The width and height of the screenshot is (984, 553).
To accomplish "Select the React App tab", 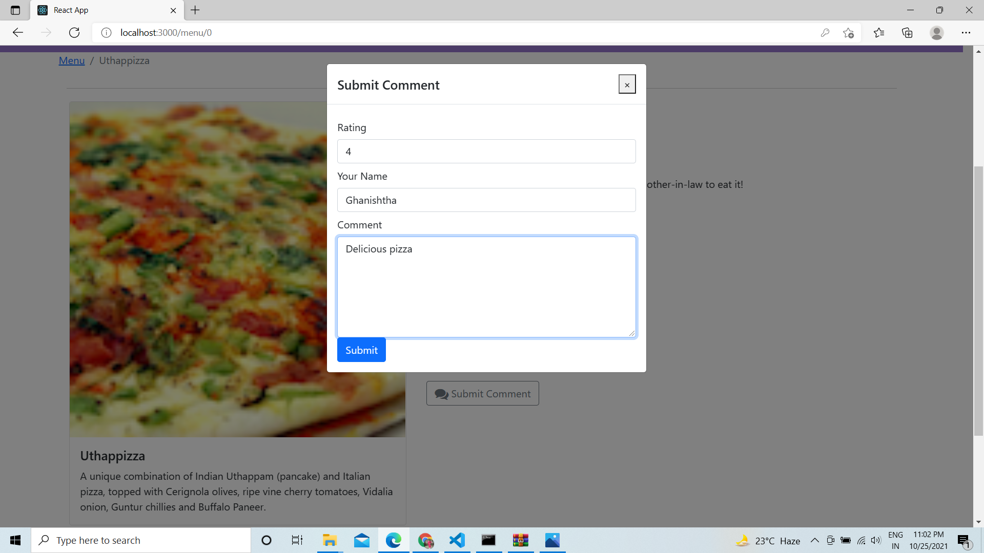I will [106, 10].
